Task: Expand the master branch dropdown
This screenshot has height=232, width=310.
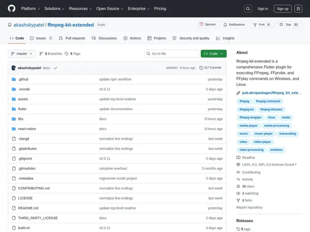Action: pyautogui.click(x=22, y=54)
